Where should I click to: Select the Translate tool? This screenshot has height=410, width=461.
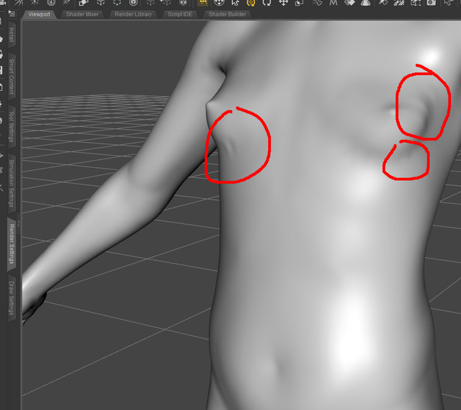pyautogui.click(x=283, y=3)
